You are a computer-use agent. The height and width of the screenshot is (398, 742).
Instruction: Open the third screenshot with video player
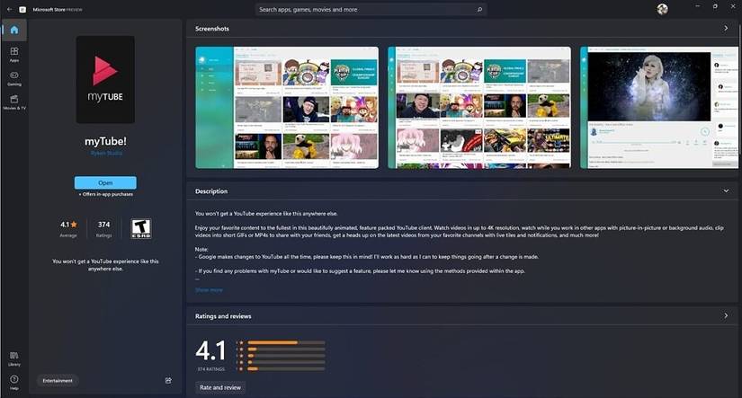pyautogui.click(x=658, y=107)
